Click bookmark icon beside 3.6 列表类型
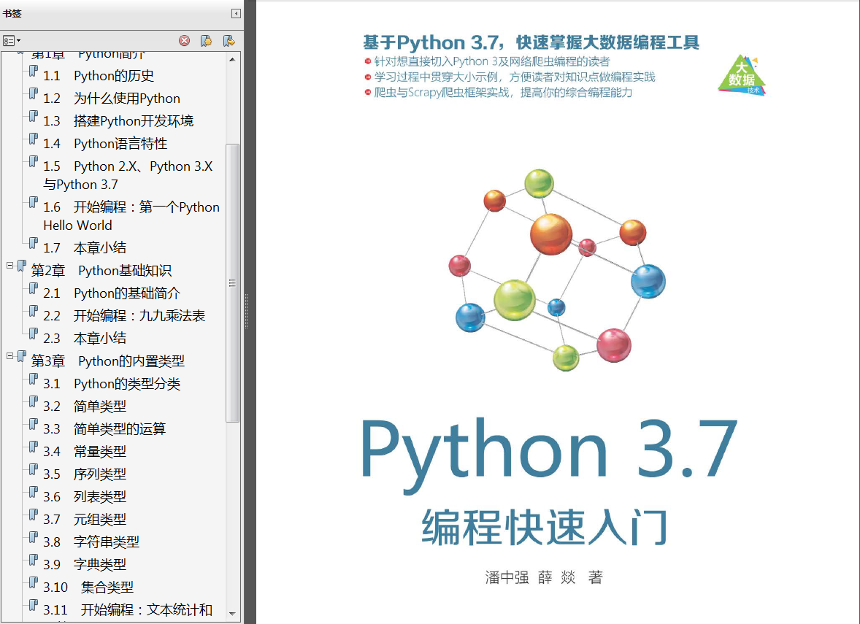Screen dimensions: 860x624 (34, 493)
